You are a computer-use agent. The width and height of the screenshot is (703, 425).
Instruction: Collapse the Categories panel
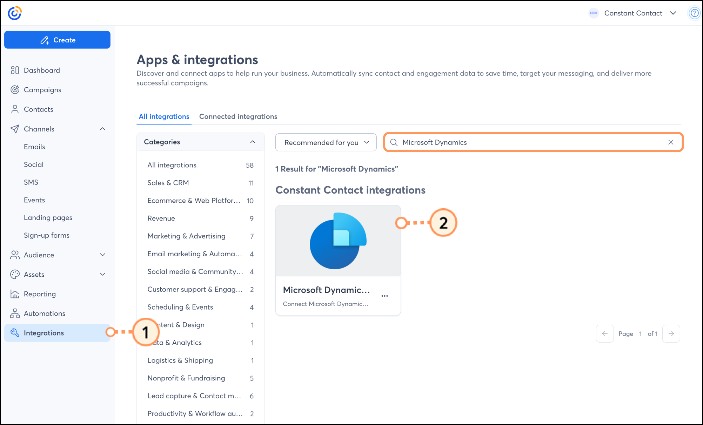253,142
